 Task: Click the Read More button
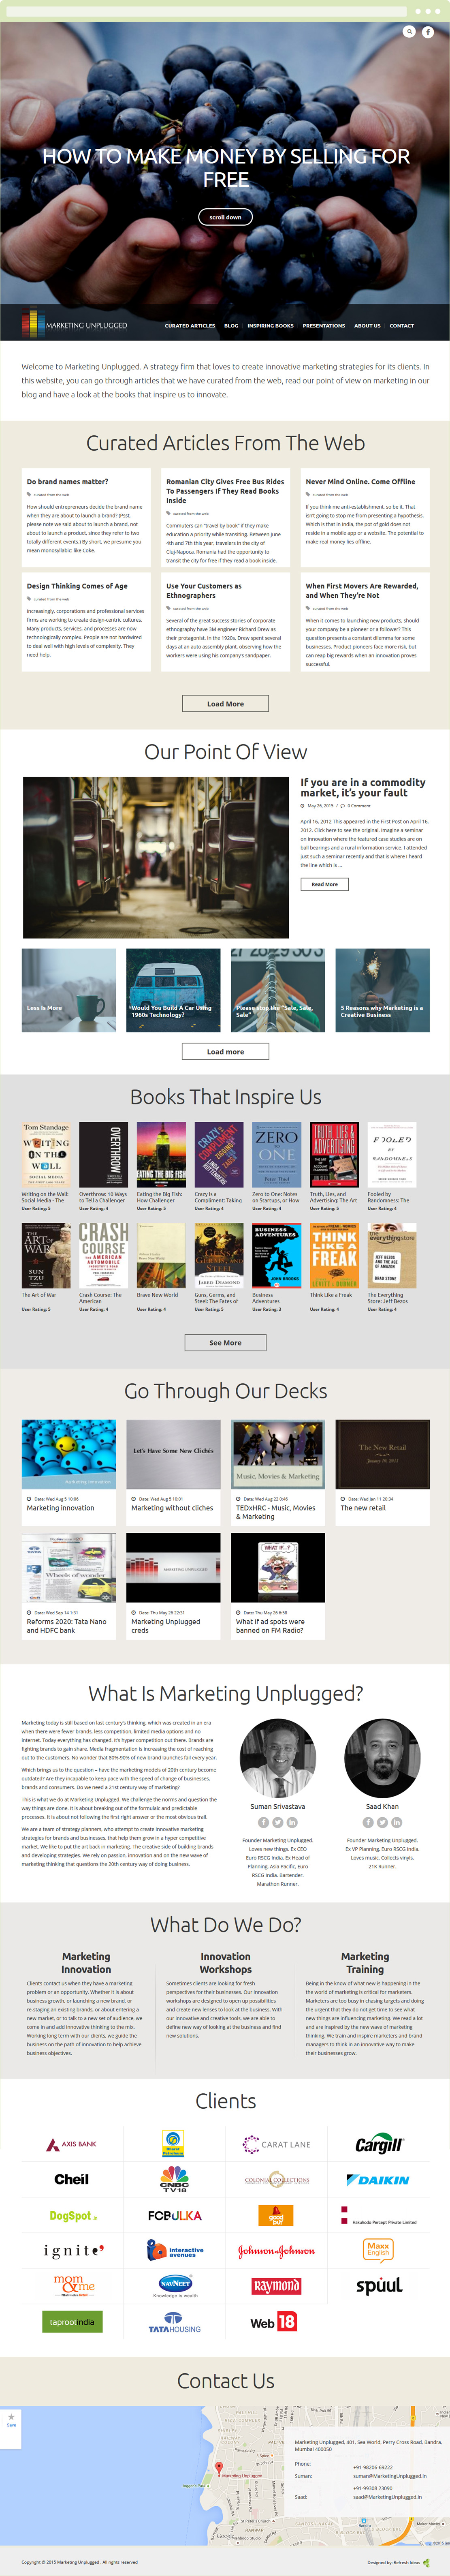point(324,884)
